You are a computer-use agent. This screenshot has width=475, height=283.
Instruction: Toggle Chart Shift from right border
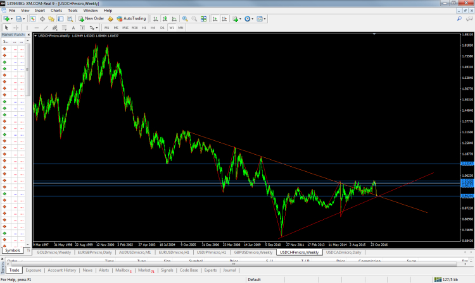tap(224, 19)
